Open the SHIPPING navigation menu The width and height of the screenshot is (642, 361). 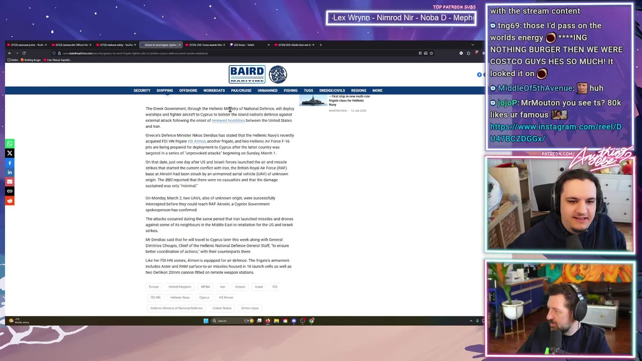(x=165, y=91)
